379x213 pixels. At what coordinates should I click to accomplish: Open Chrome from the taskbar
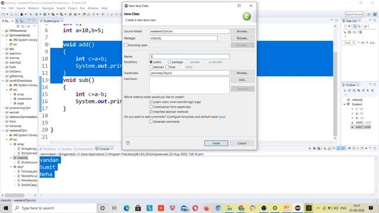241,208
